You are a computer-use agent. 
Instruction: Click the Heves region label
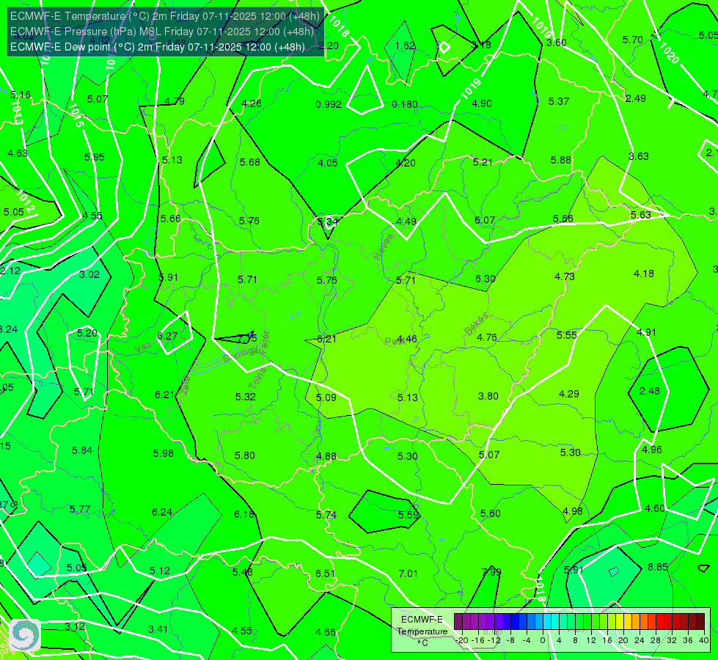(x=384, y=247)
